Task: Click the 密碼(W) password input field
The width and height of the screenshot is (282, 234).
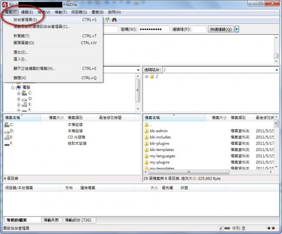Action: pos(153,29)
